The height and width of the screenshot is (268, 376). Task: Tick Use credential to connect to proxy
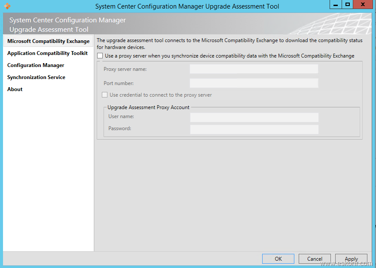coord(105,95)
